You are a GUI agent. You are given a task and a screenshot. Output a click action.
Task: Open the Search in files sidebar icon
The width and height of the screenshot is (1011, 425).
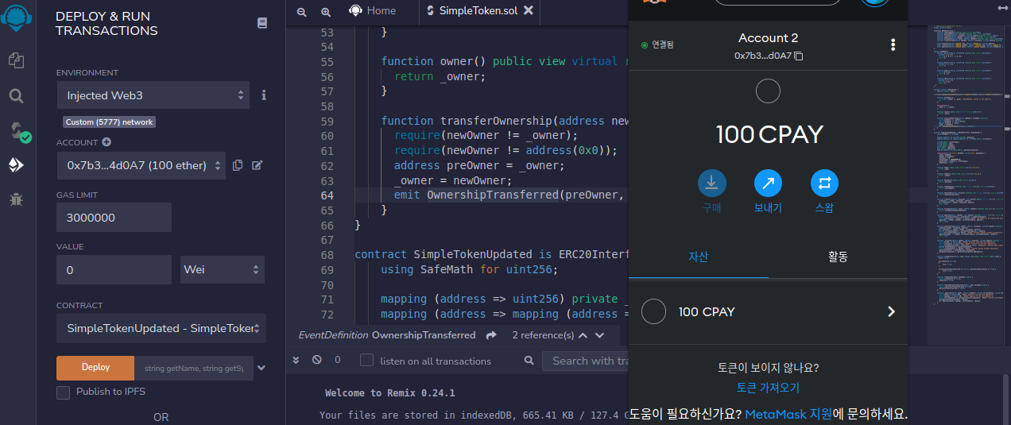(x=16, y=96)
